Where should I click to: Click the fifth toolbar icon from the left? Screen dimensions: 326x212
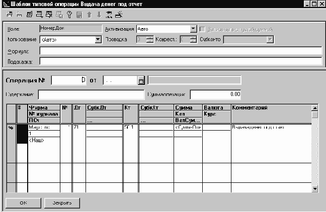(49, 15)
